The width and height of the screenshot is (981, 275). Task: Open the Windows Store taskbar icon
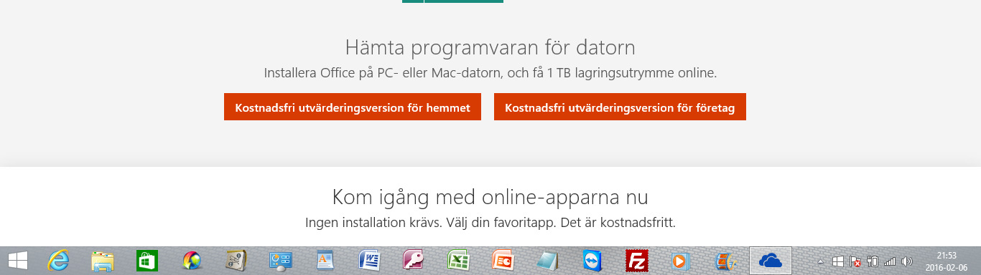coord(147,261)
